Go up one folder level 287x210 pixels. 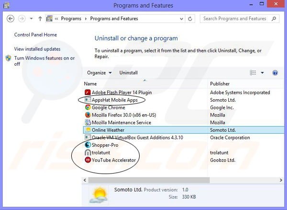coord(40,19)
